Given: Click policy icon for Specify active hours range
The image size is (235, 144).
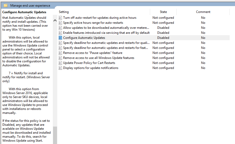Looking at the screenshot, I should pos(60,23).
